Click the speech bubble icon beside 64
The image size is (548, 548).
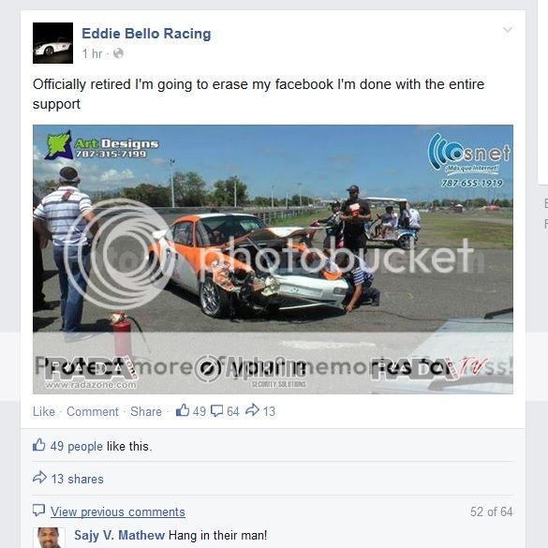[216, 410]
